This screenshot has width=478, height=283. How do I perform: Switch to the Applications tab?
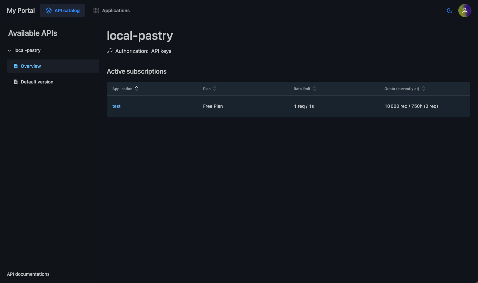tap(111, 10)
